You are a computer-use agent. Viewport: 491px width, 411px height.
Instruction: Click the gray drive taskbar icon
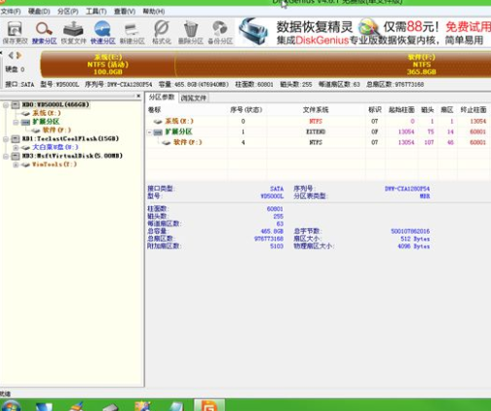[110, 407]
